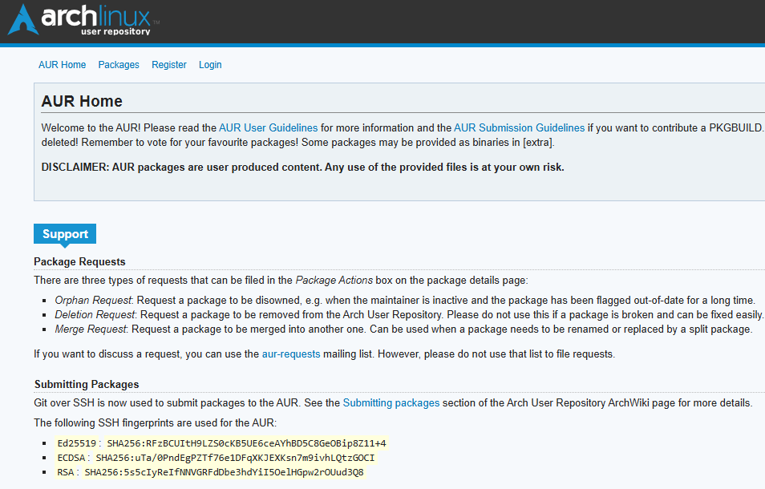Open the aur-requests mailing list link

coord(291,354)
